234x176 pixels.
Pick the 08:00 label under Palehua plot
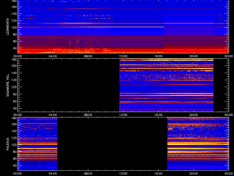88,174
